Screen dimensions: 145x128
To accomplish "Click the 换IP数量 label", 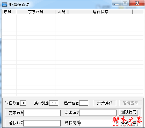I will (x=41, y=103).
